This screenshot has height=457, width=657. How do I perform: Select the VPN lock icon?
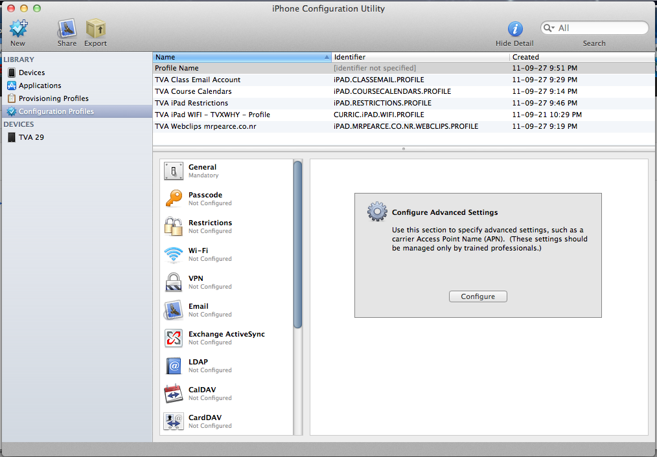tap(174, 282)
